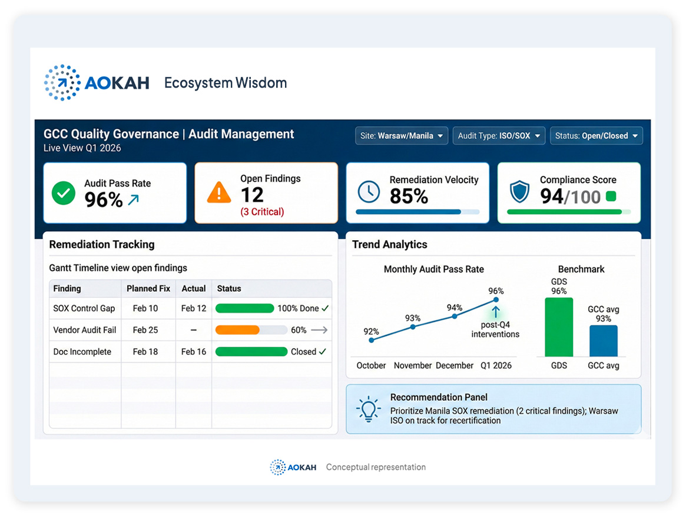The height and width of the screenshot is (519, 686).
Task: Click the Compliance Score shield icon
Action: 520,192
